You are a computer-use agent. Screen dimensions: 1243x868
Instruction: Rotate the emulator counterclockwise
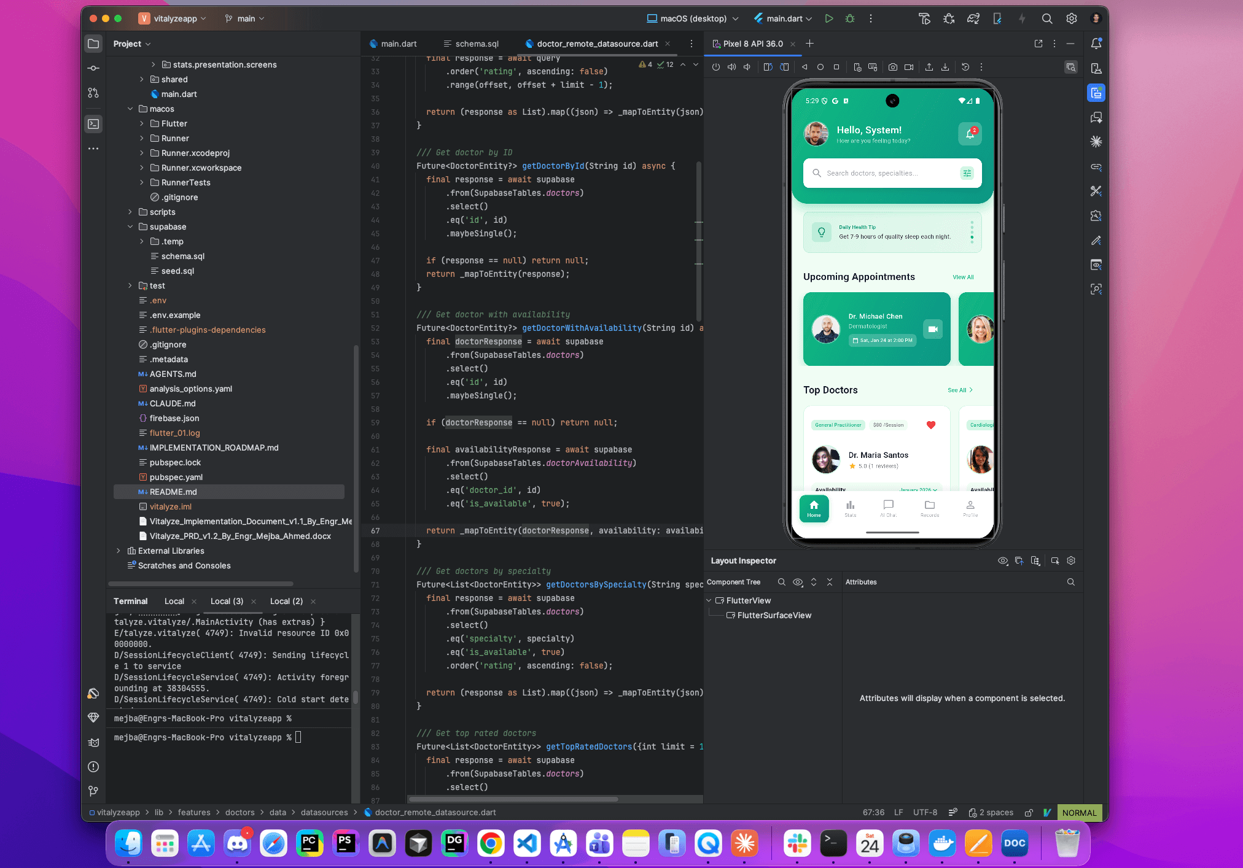click(x=768, y=67)
